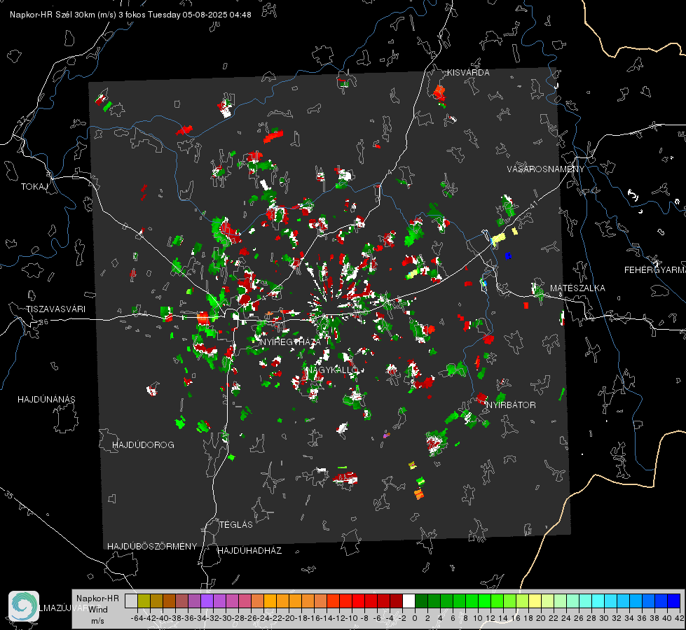Click the road number 35 label
Screen dimensions: 686x630
(x=8, y=494)
